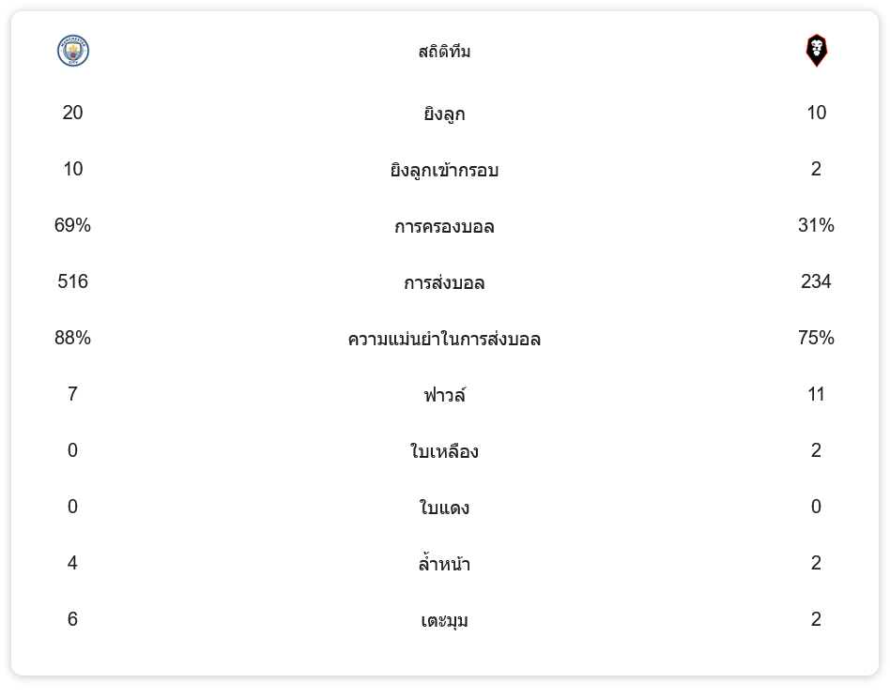Click the การส่งบอล passes label
This screenshot has width=890, height=698.
tap(444, 282)
